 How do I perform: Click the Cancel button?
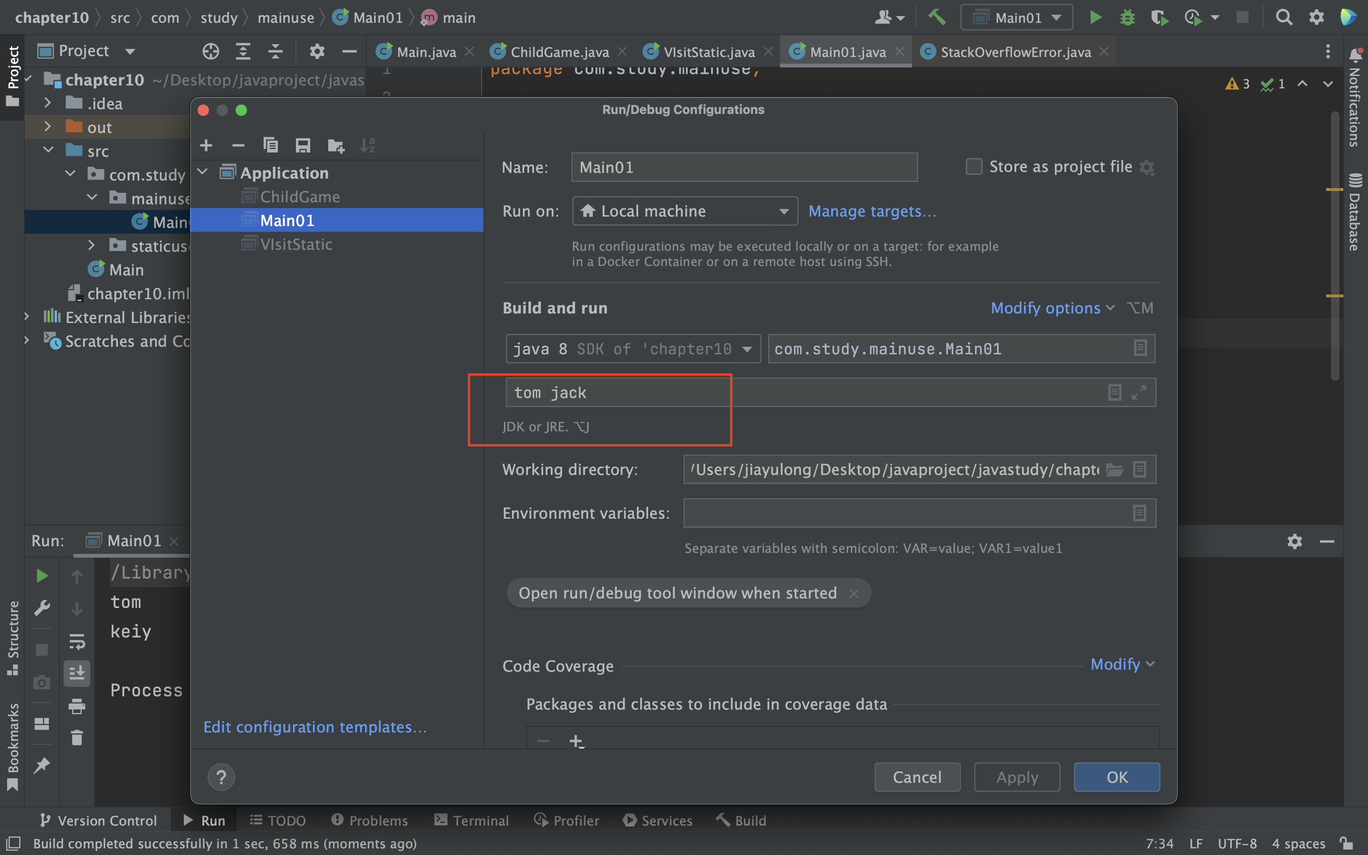pos(916,777)
